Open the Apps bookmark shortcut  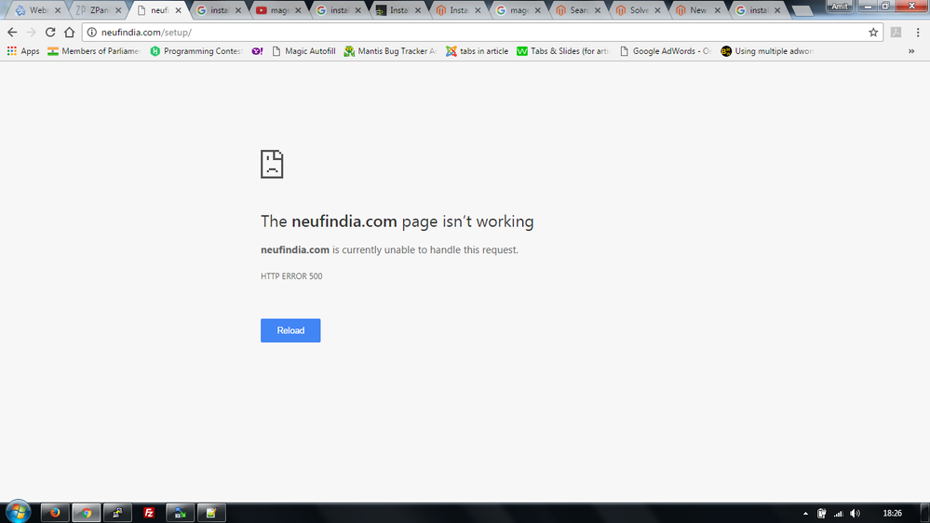pos(23,51)
